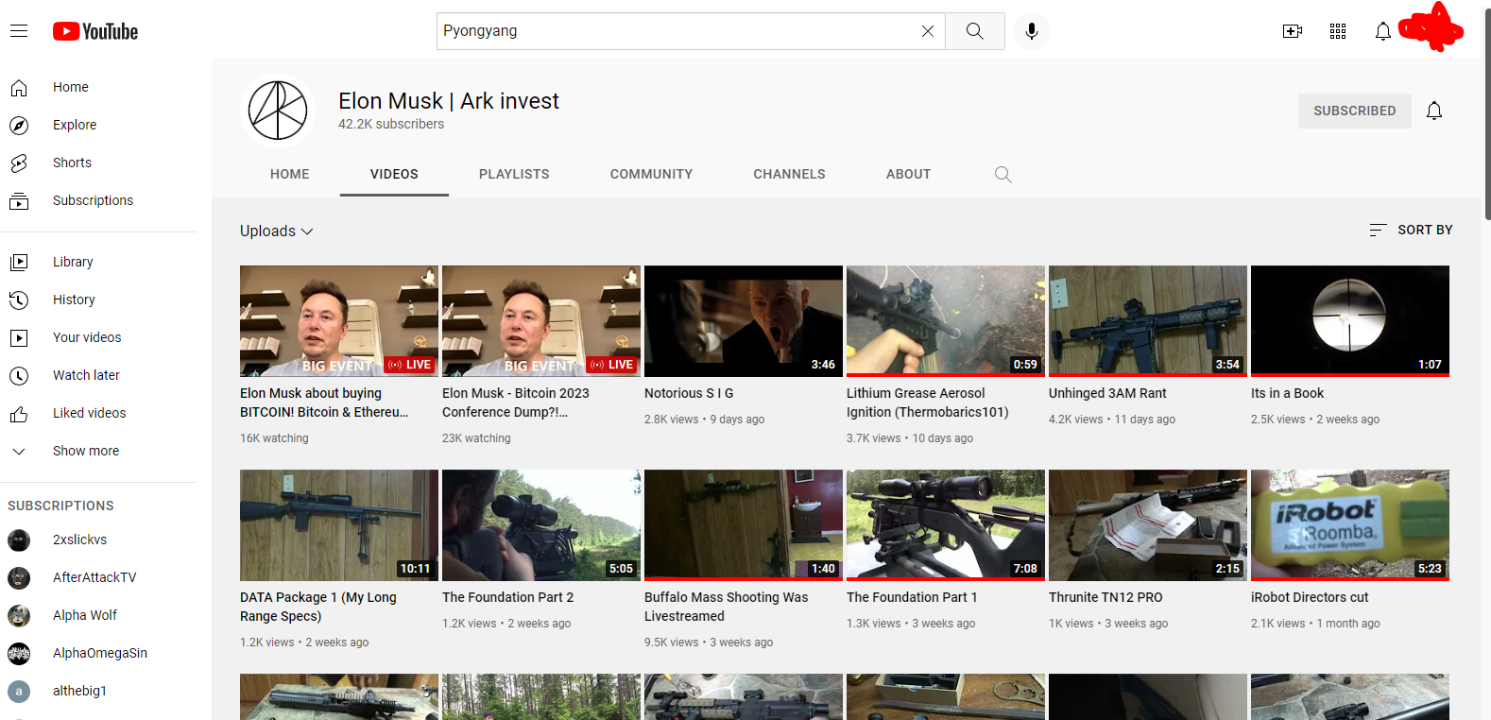Click inside the search input field
The width and height of the screenshot is (1491, 720).
pyautogui.click(x=676, y=31)
